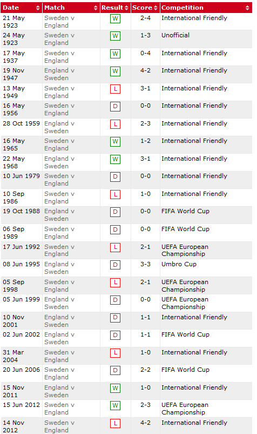
Task: Select the L result icon for 14 Nov 2012
Action: tap(115, 423)
